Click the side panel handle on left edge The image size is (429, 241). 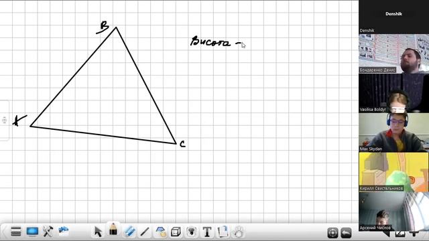[4, 120]
